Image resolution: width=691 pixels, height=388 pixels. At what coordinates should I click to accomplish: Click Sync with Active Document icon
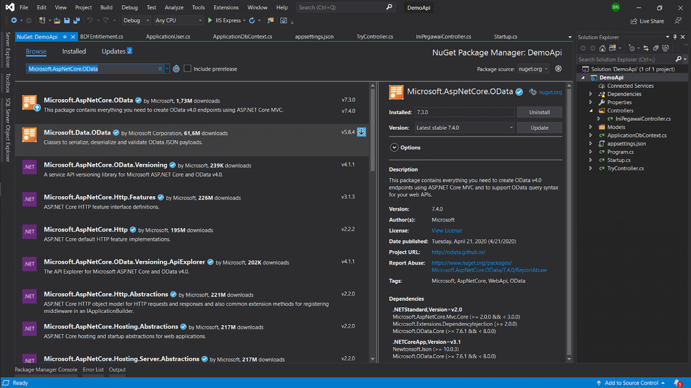click(646, 48)
